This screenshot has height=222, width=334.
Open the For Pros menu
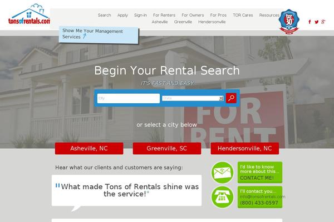pos(218,15)
